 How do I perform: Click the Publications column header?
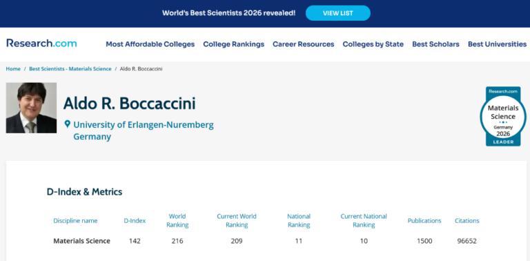click(x=424, y=221)
